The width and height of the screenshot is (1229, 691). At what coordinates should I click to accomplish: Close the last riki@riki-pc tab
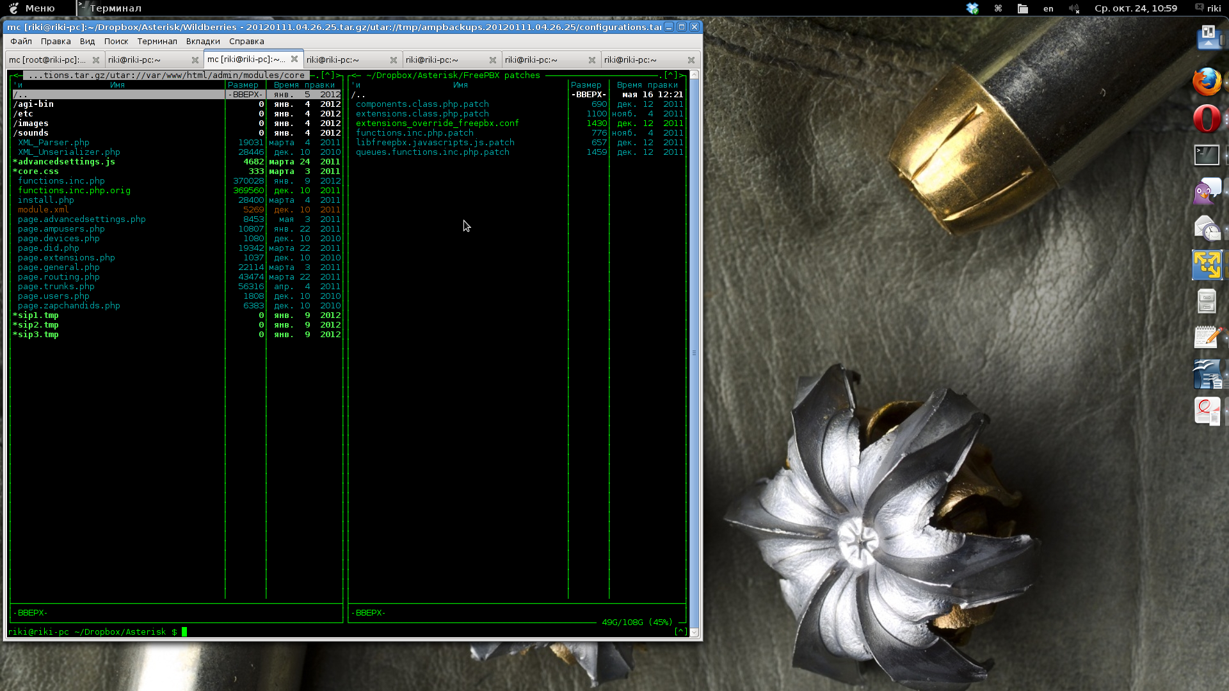tap(691, 60)
